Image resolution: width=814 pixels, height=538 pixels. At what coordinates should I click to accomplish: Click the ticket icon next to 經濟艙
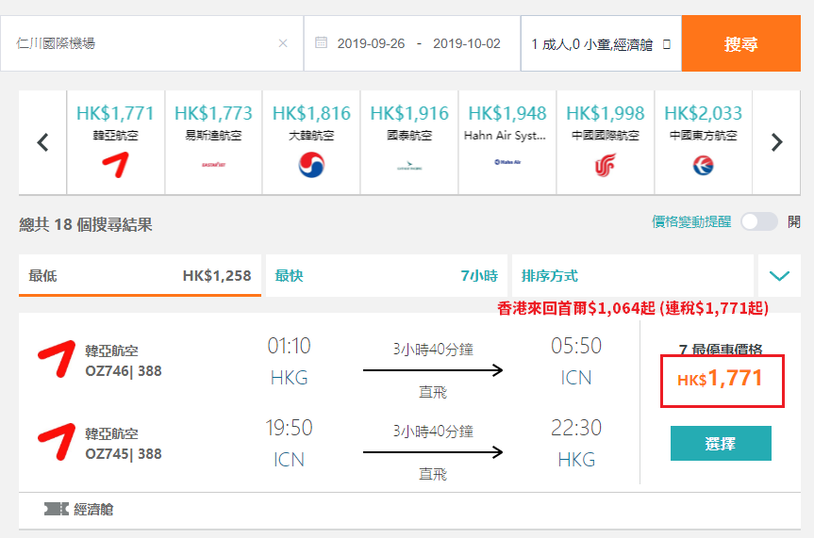[56, 509]
